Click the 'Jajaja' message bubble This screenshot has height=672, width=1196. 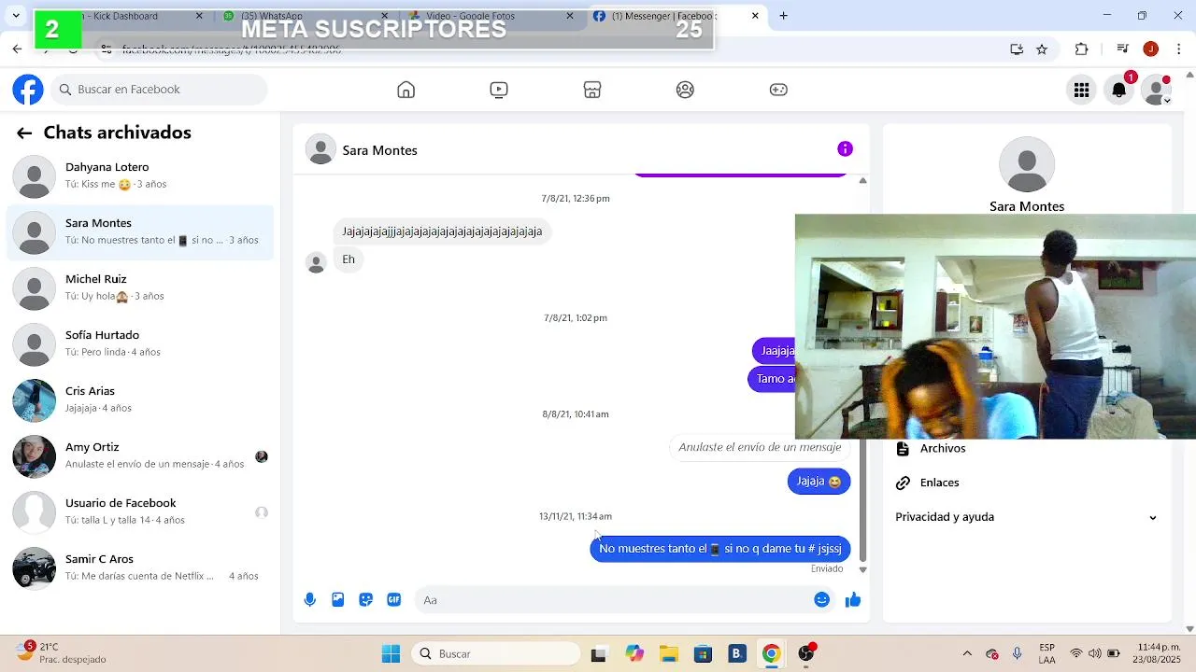[x=819, y=482]
